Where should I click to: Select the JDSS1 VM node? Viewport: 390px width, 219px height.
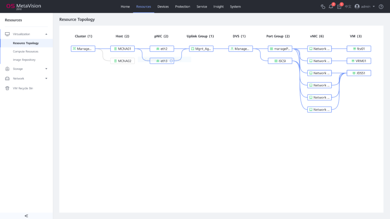(x=359, y=73)
